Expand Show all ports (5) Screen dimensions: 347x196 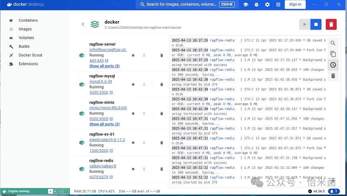104,66
